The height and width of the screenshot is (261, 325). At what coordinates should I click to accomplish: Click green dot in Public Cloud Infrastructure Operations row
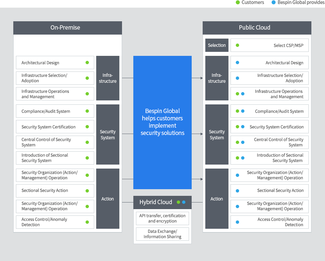237,94
